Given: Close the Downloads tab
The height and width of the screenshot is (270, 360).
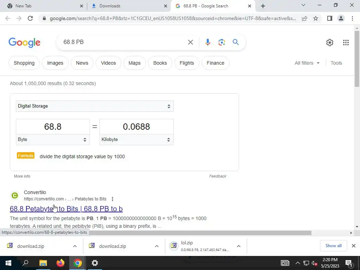Looking at the screenshot, I should [x=166, y=6].
